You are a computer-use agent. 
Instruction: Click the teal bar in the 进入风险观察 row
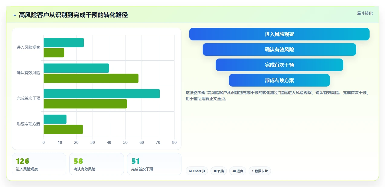coord(64,43)
